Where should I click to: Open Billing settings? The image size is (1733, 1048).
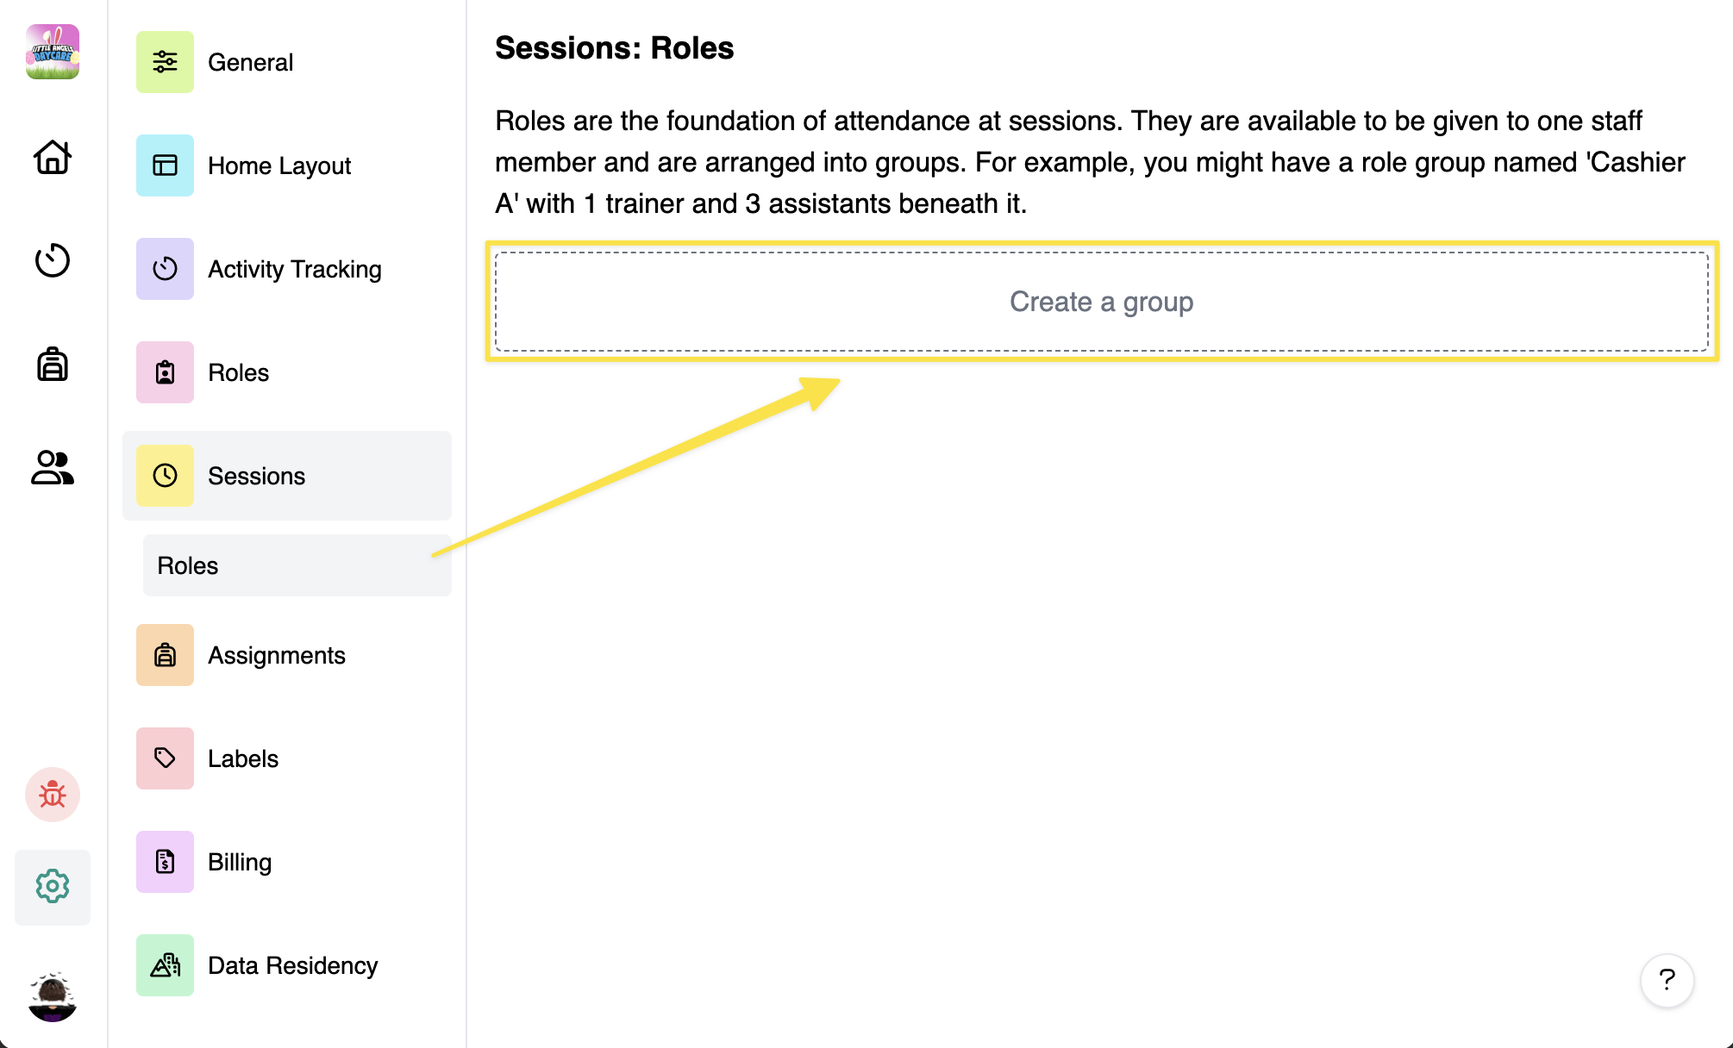[239, 862]
